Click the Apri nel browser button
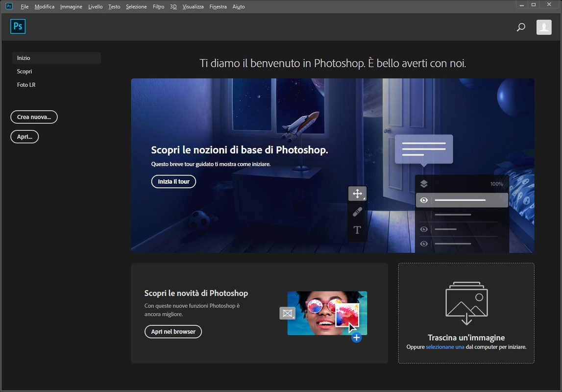562x392 pixels. pos(173,331)
